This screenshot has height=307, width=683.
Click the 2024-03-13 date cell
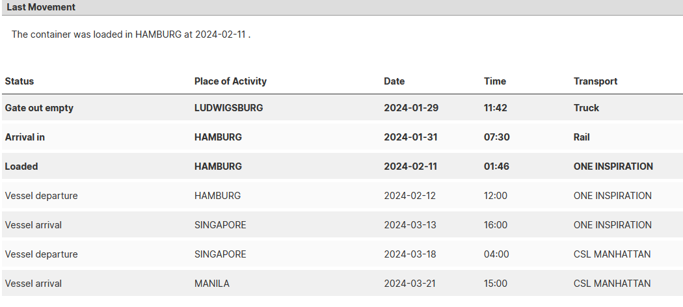coord(410,225)
